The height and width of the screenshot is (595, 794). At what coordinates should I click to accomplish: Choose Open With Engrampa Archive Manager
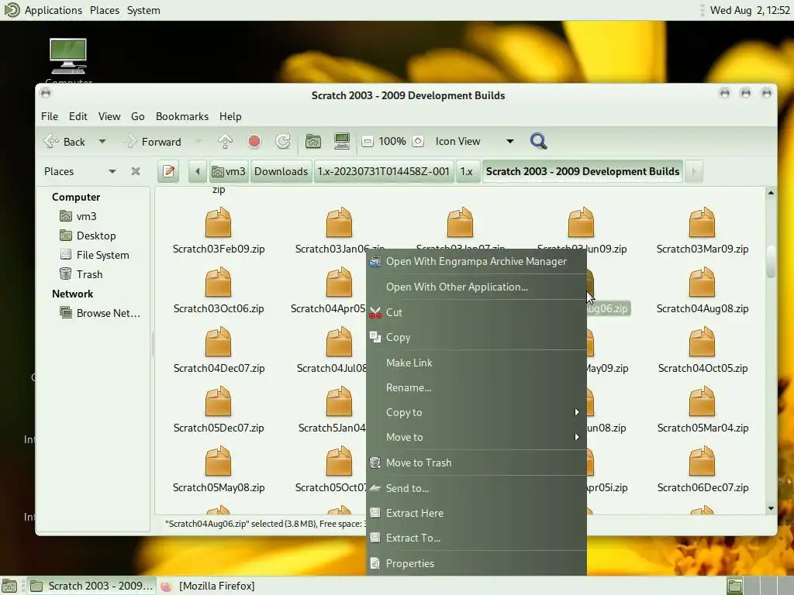(x=476, y=262)
